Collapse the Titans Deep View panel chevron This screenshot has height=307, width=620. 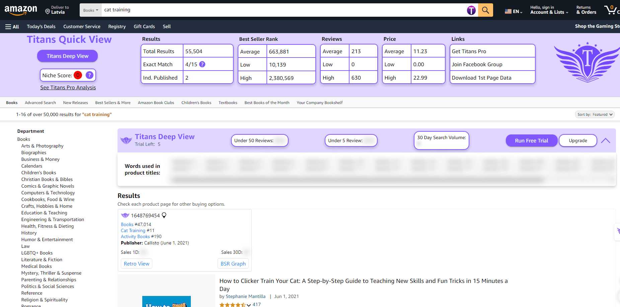tap(606, 140)
